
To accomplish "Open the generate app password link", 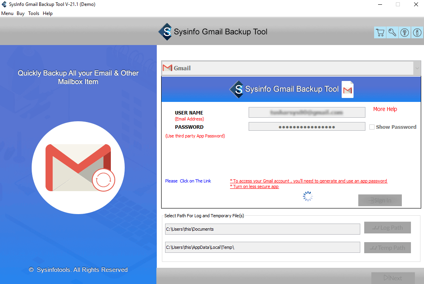I will 308,181.
